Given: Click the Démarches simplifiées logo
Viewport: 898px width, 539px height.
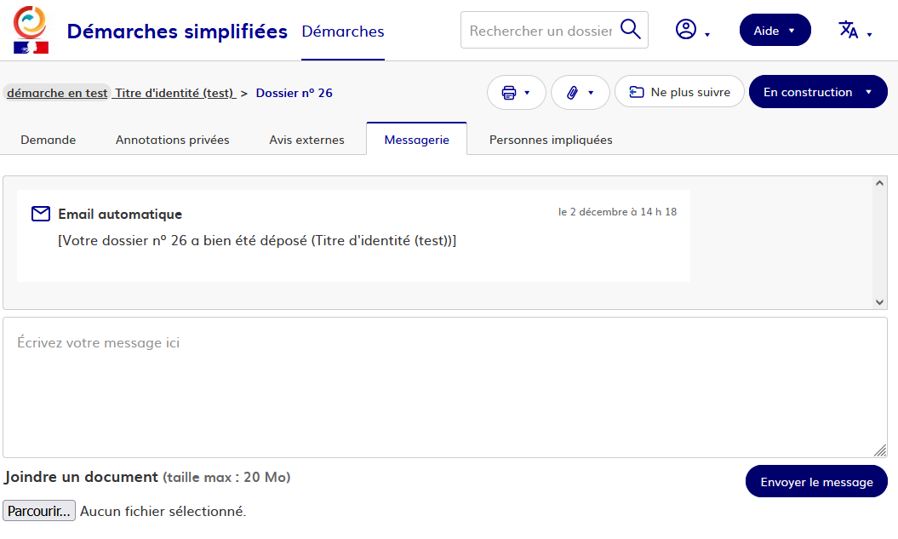Looking at the screenshot, I should 31,30.
